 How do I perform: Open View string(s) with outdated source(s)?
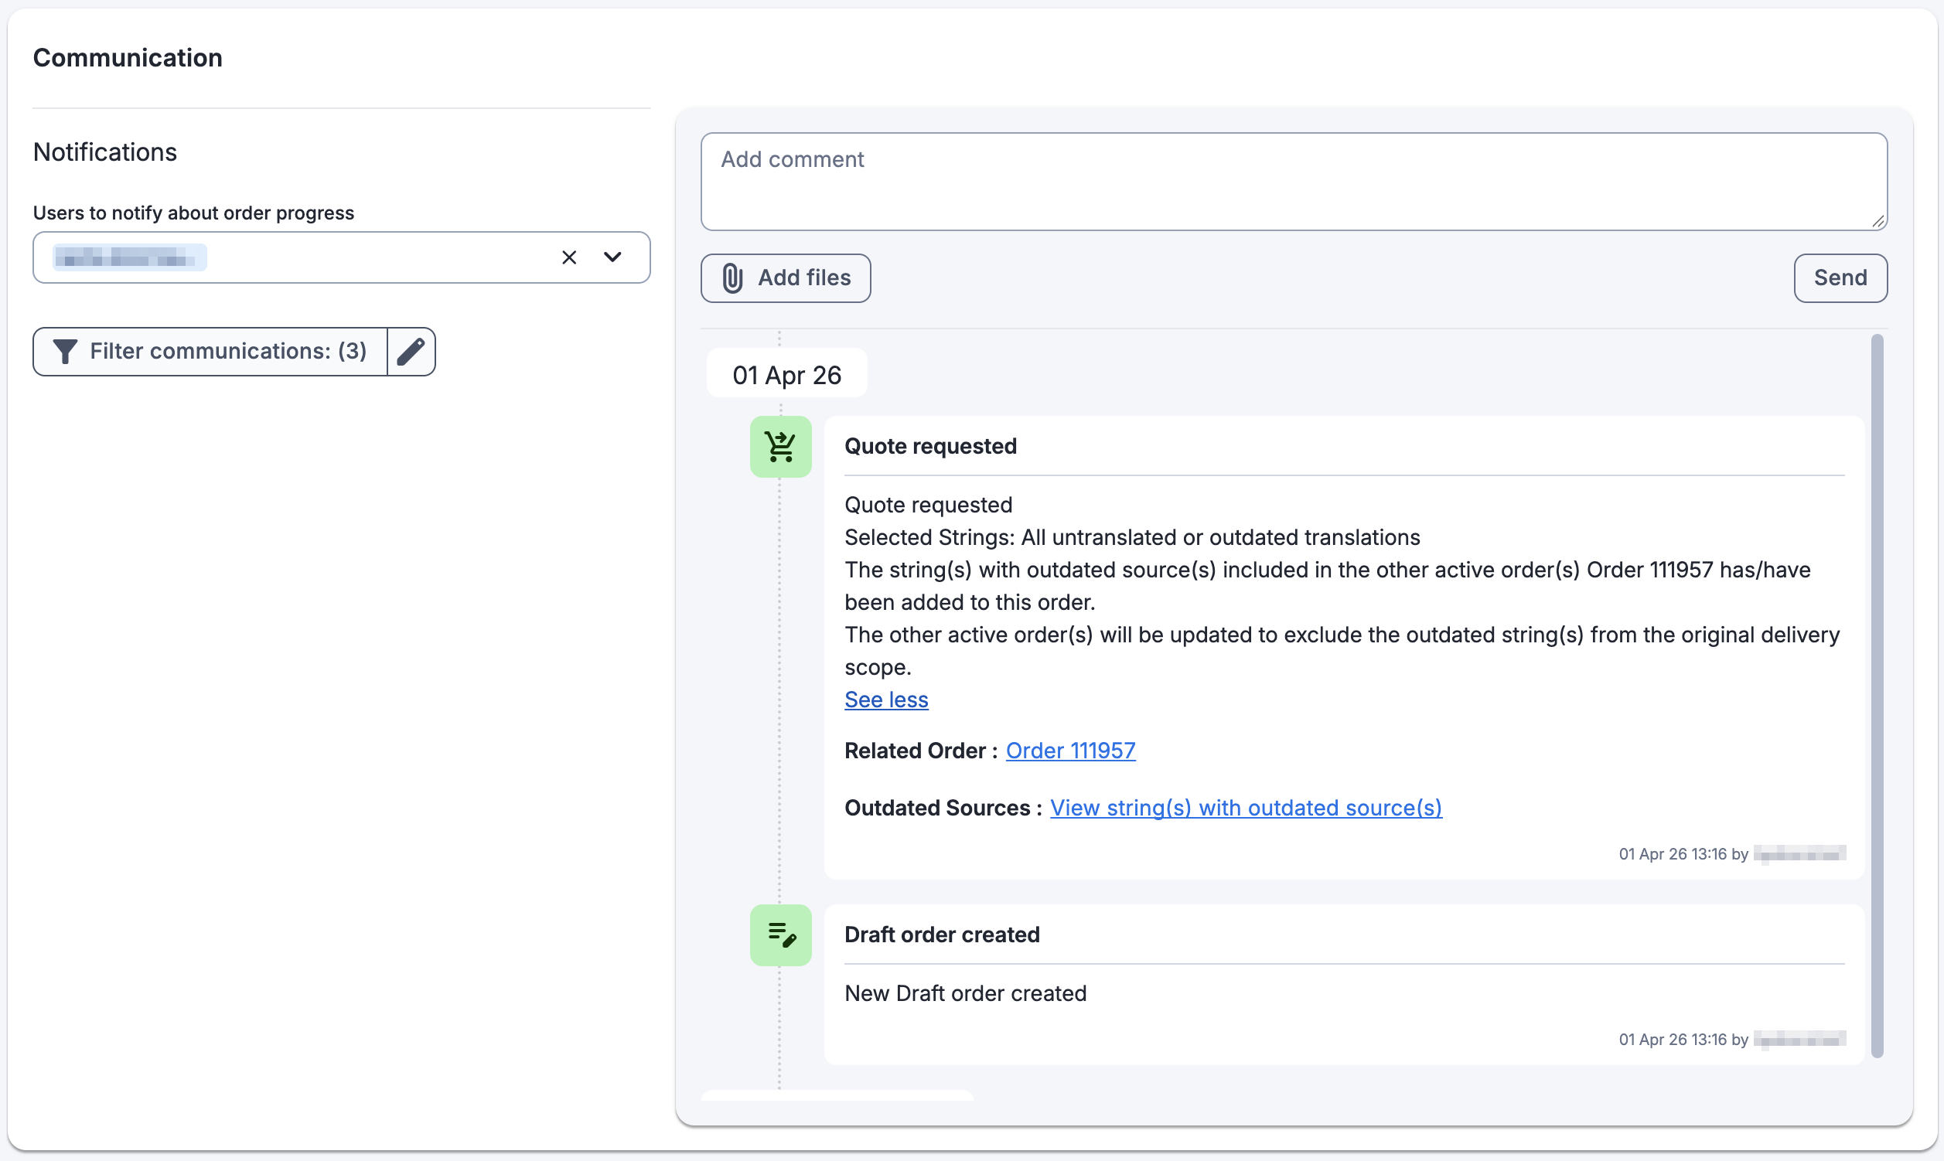point(1245,808)
